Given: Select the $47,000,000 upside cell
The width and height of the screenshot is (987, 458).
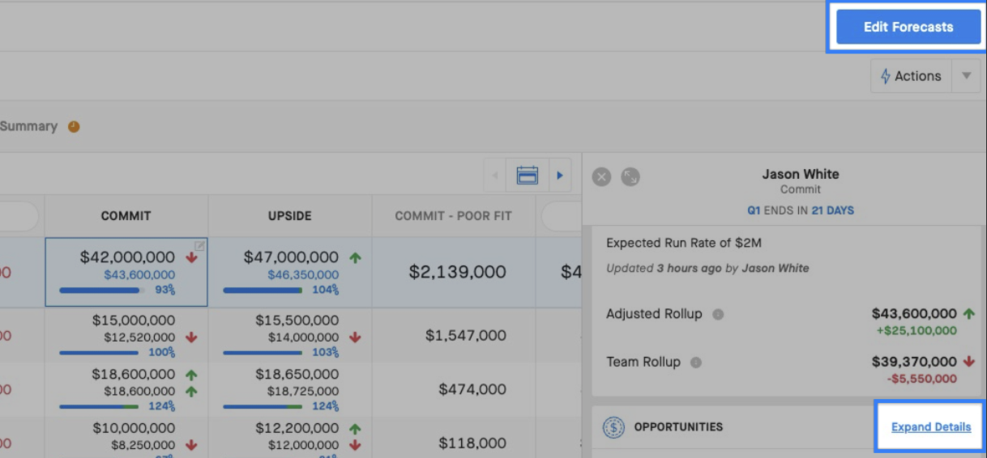Looking at the screenshot, I should 290,272.
